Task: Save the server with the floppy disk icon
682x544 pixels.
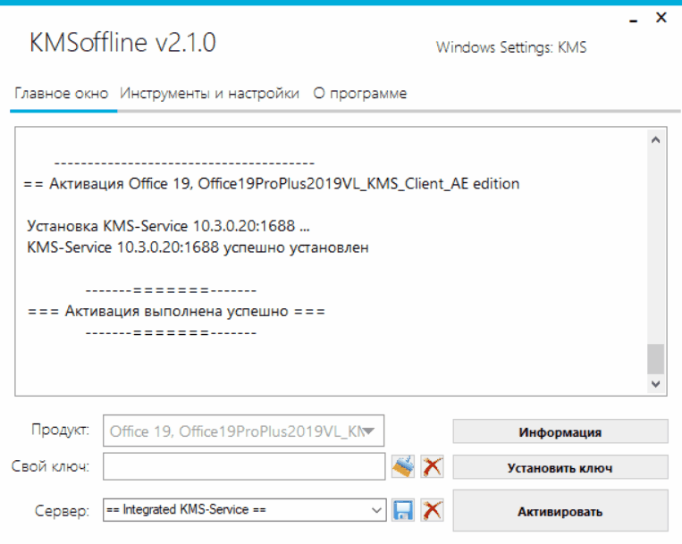Action: [403, 511]
